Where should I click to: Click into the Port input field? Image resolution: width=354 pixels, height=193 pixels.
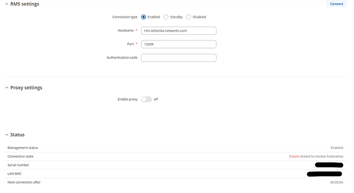[179, 44]
